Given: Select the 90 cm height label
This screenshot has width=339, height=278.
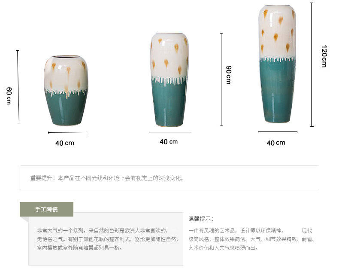Looking at the screenshot, I should coord(229,75).
